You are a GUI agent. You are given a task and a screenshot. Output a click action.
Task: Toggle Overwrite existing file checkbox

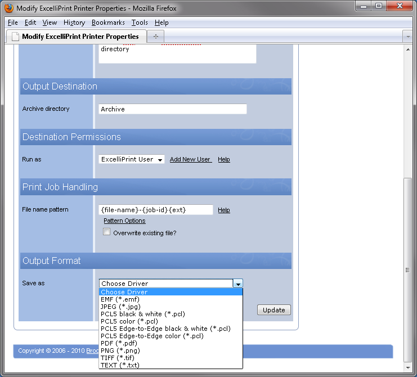click(107, 232)
